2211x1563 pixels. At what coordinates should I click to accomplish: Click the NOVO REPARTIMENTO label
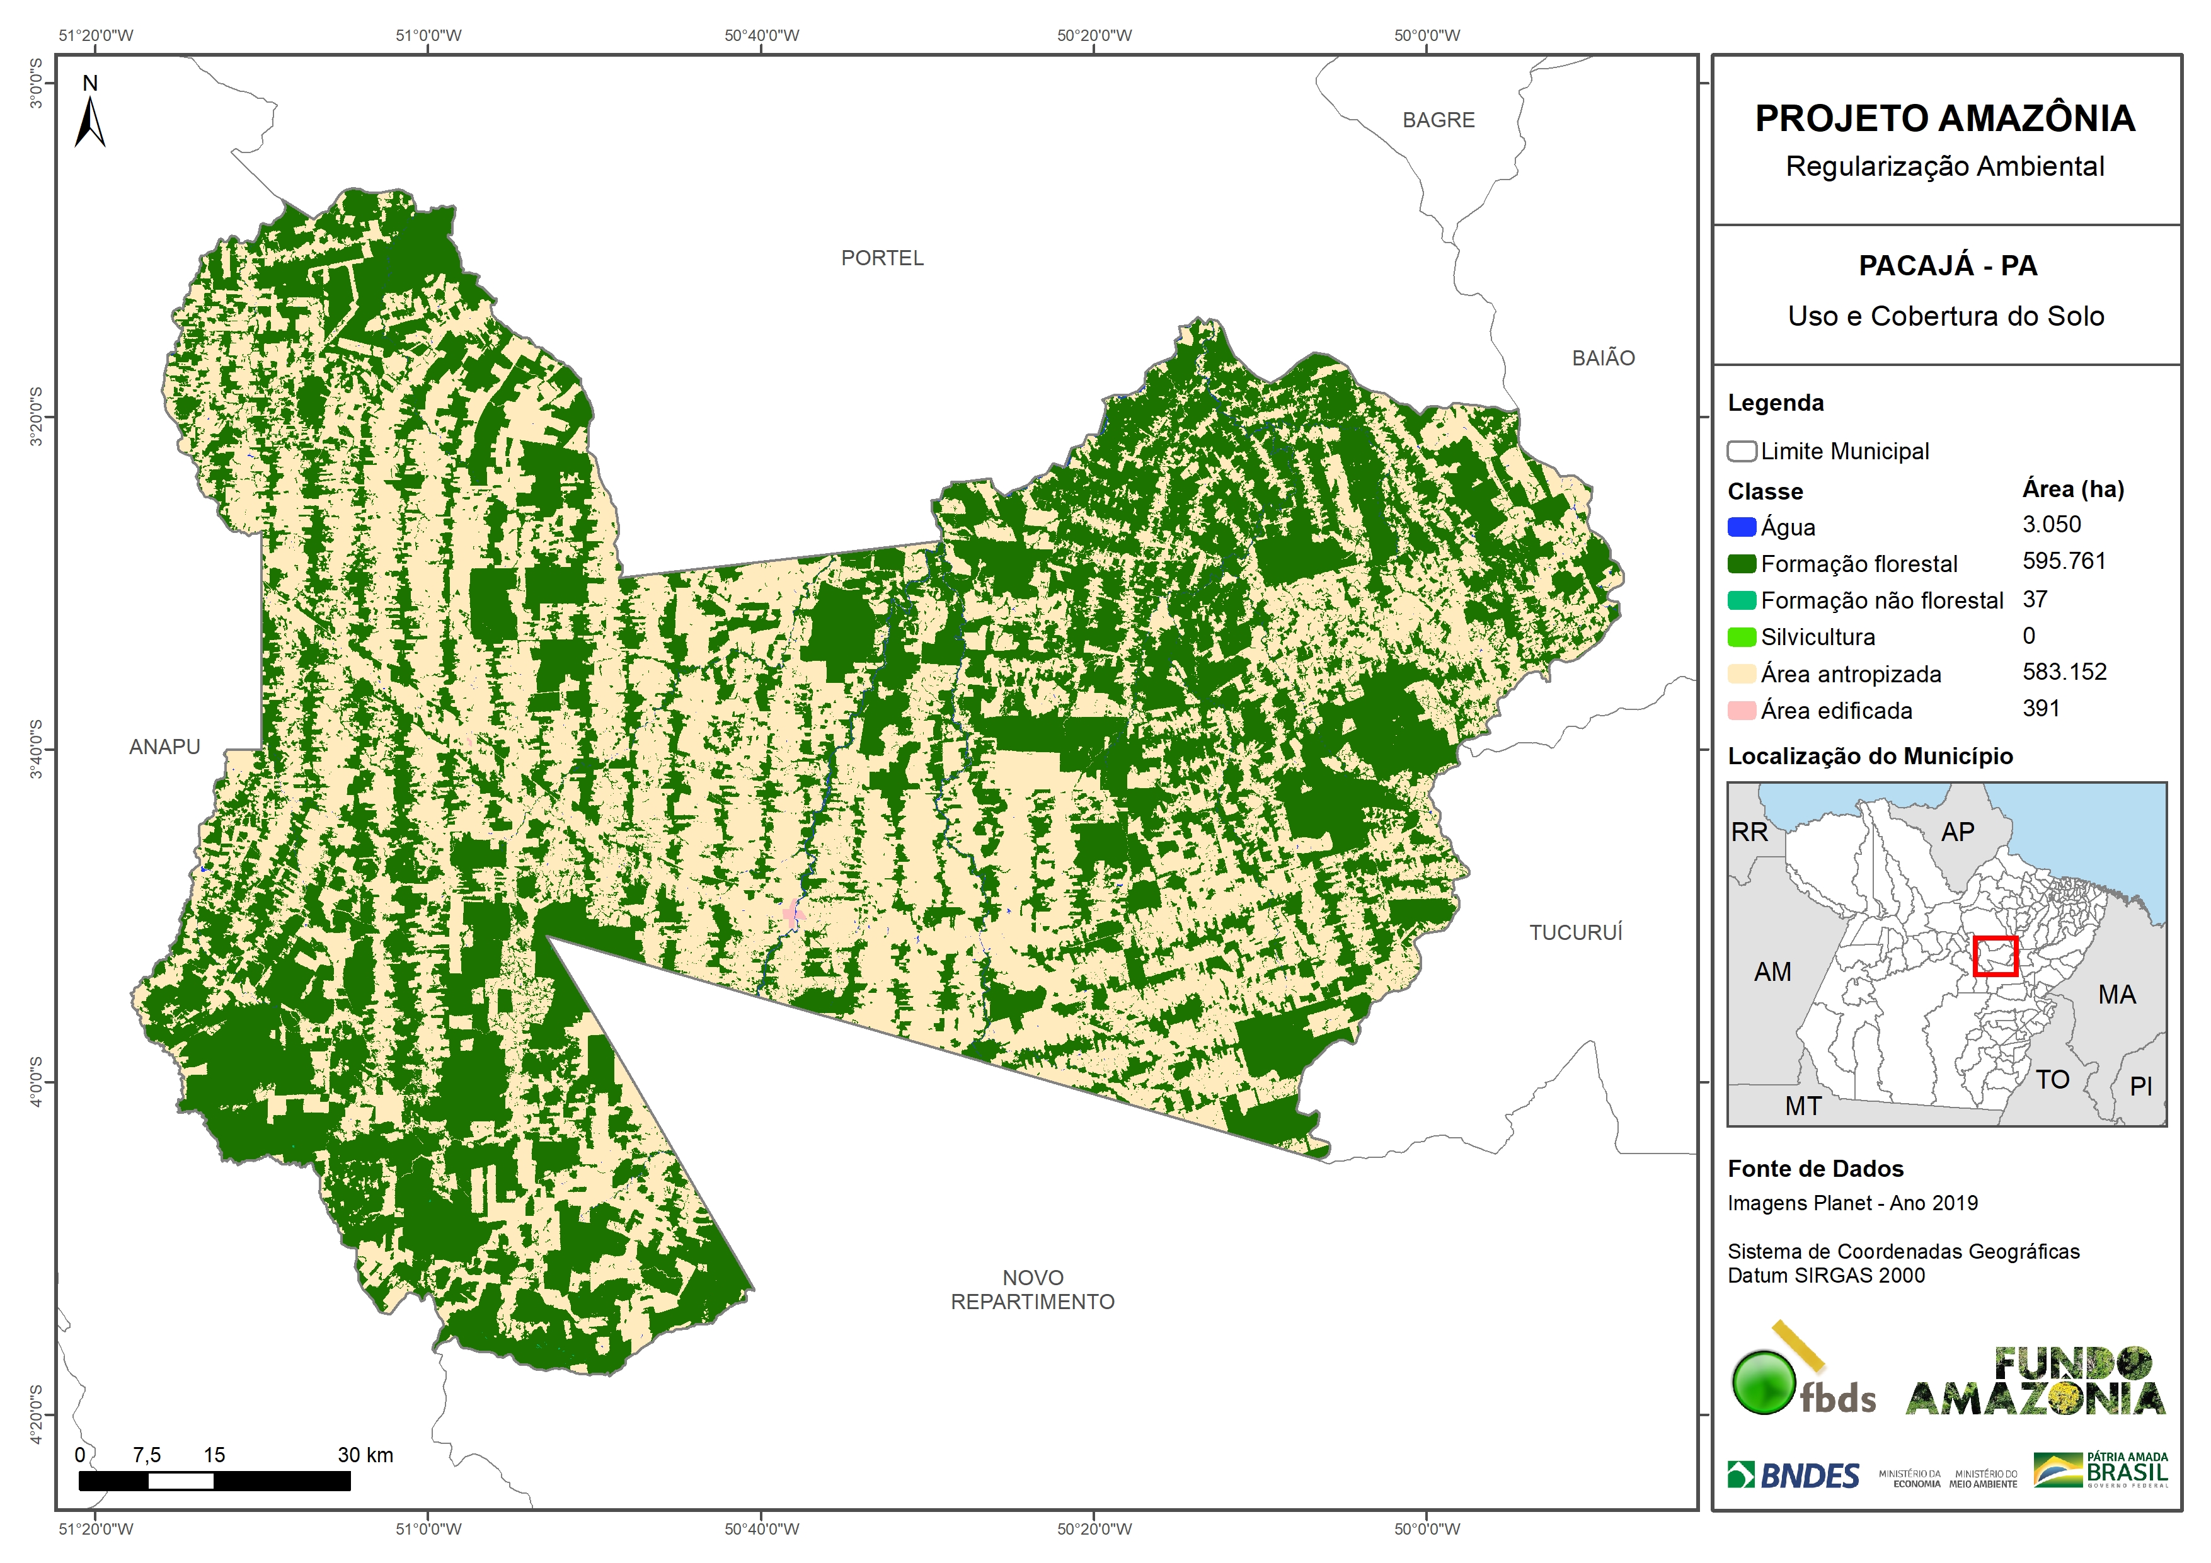coord(1032,1290)
